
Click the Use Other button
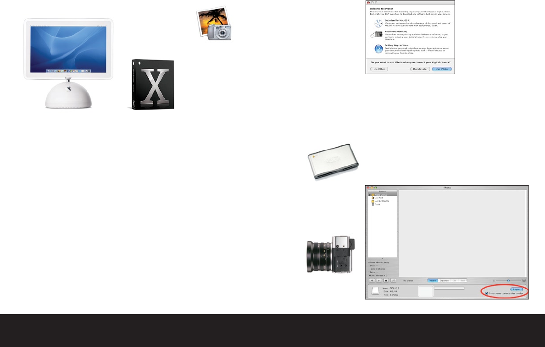[x=379, y=69]
